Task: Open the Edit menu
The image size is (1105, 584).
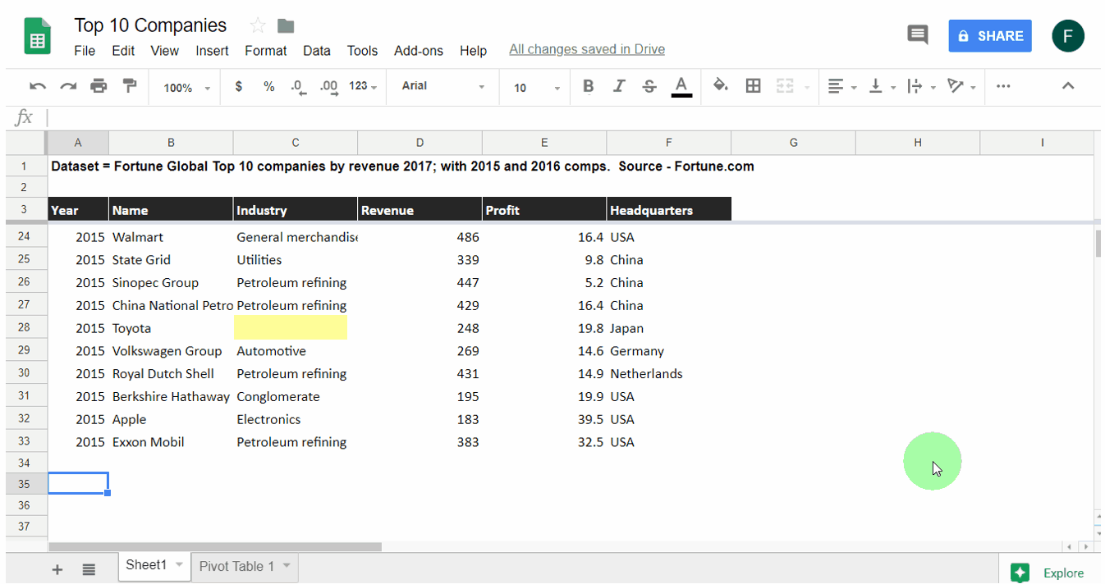Action: click(123, 51)
